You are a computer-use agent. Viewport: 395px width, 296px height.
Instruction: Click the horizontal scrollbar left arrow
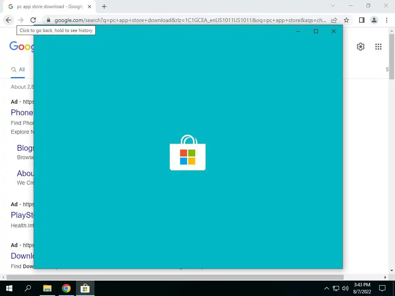click(x=3, y=277)
